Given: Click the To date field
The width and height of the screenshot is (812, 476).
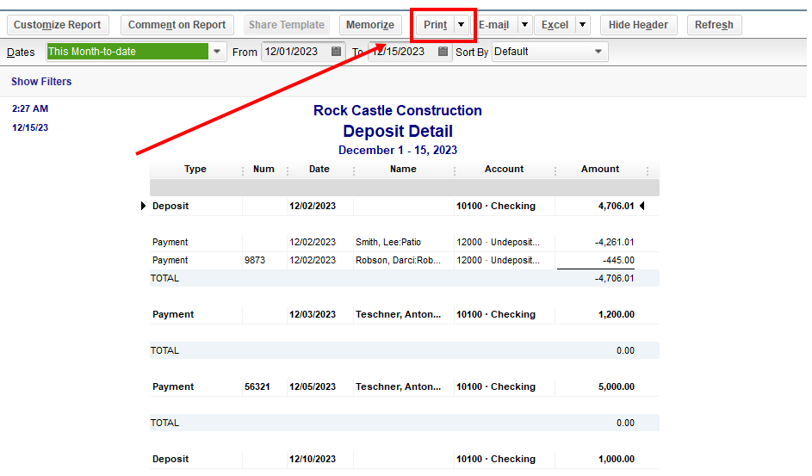Looking at the screenshot, I should (403, 52).
